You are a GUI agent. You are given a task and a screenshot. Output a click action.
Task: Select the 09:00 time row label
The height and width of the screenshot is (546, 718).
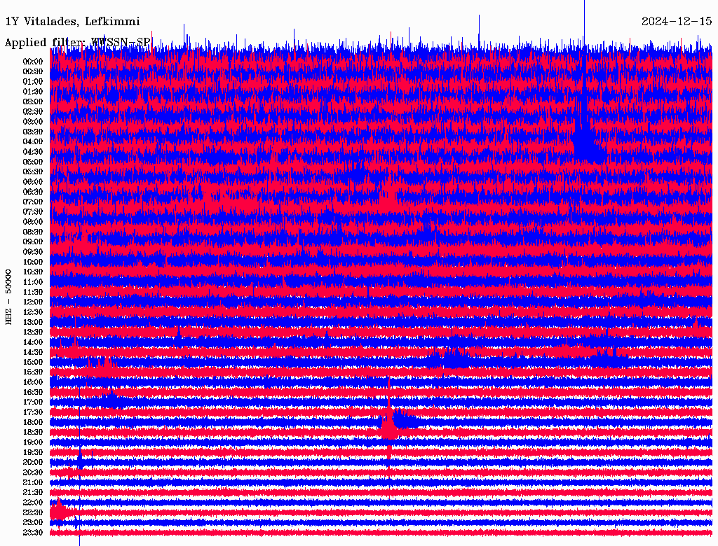(33, 242)
